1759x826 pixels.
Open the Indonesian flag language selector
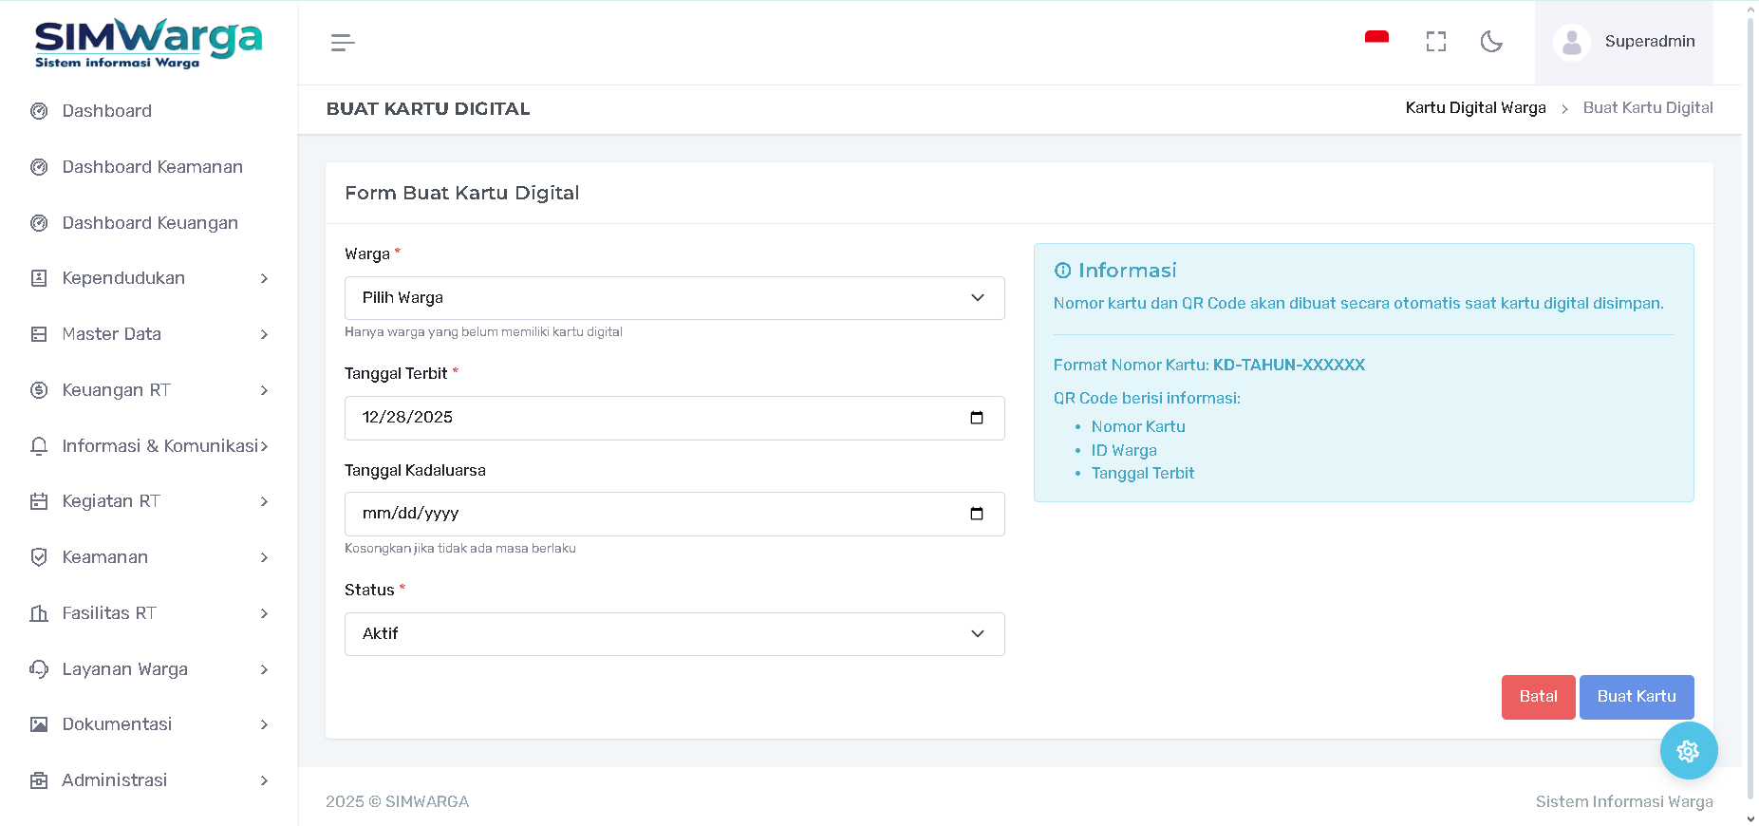(1376, 40)
